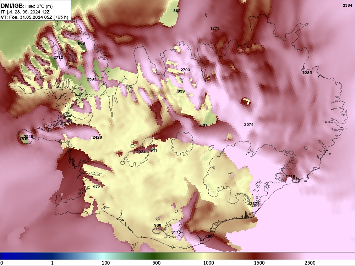355x266 pixels.
Task: Click the 2593 value label
Action: pos(92,79)
